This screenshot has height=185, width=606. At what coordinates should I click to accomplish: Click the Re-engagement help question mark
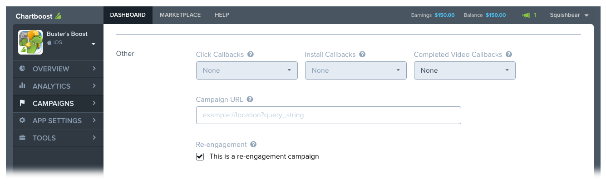(253, 145)
